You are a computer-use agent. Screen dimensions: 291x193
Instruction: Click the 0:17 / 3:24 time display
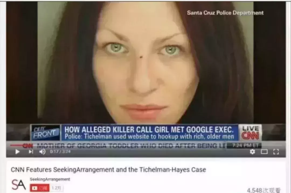[x=60, y=152]
